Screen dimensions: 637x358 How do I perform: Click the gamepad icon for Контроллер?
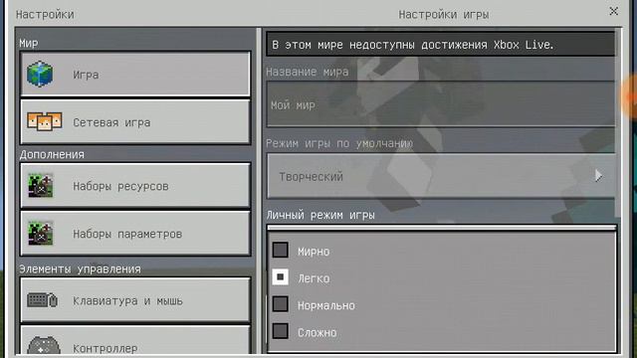click(44, 345)
